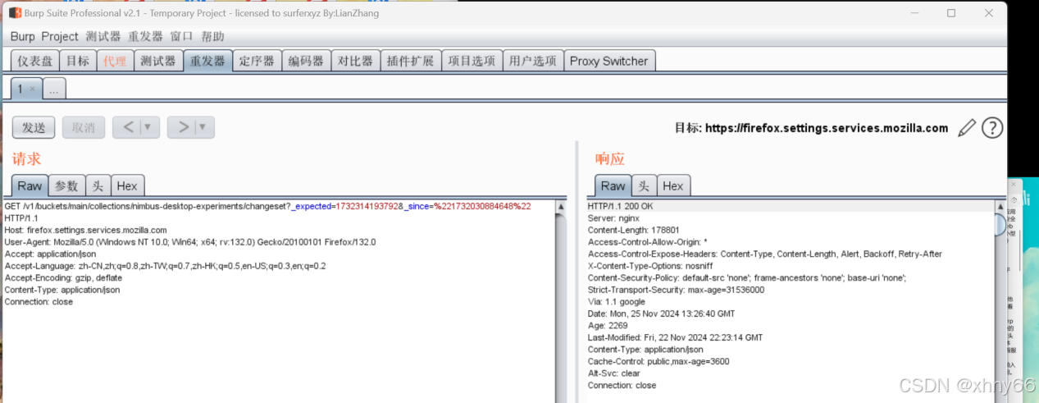Click the 'HTTP/1.1 200 OK' response line

click(620, 206)
